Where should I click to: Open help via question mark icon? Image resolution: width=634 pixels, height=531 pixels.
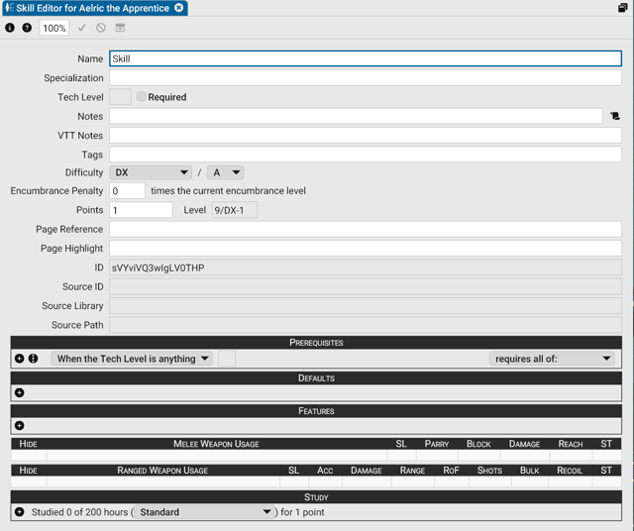point(27,28)
